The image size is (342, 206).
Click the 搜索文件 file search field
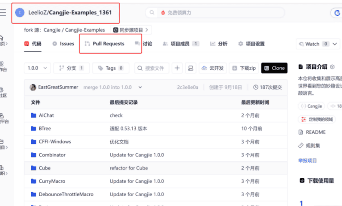pyautogui.click(x=151, y=68)
